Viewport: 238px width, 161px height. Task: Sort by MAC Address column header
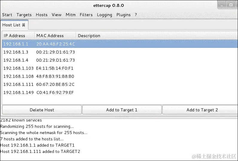coord(55,36)
